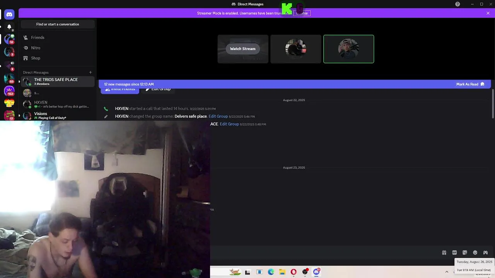495x278 pixels.
Task: Click the Tuesday, August 26, 2025 tooltip text
Action: [475, 262]
